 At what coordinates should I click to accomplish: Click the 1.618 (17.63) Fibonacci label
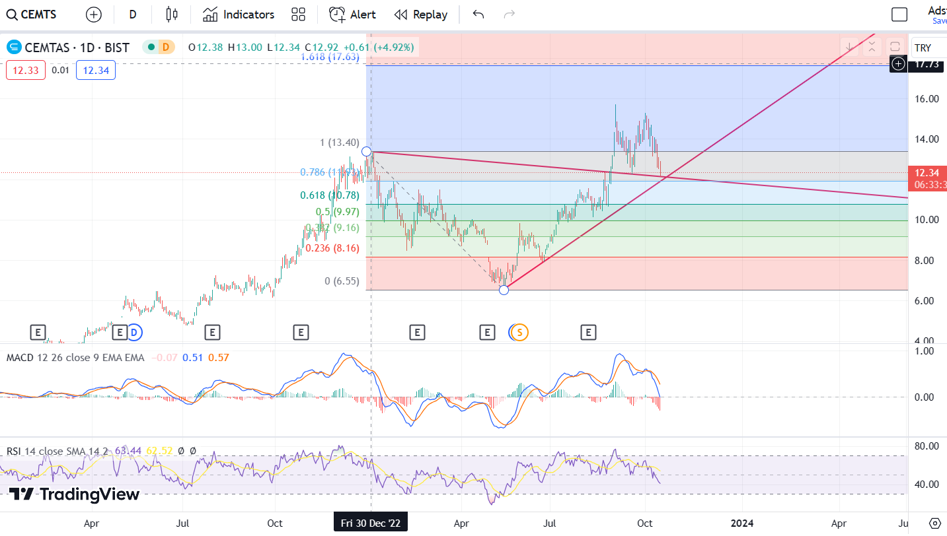pos(330,57)
